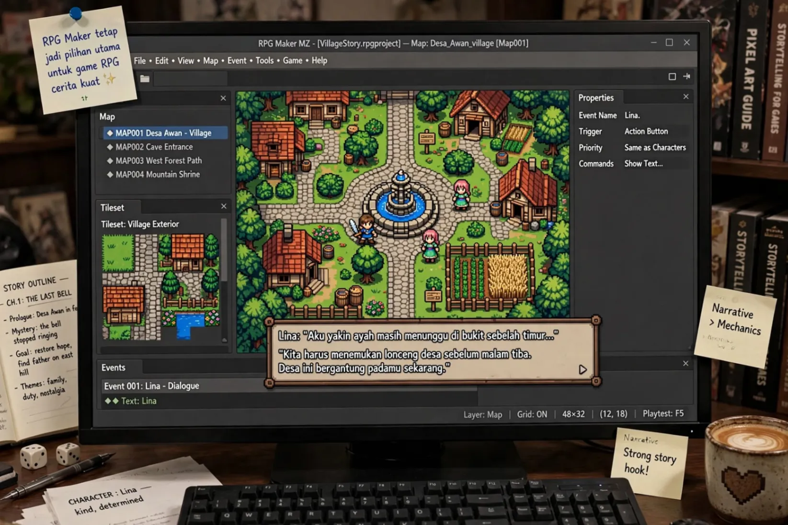
Task: Close the Properties panel
Action: click(686, 97)
